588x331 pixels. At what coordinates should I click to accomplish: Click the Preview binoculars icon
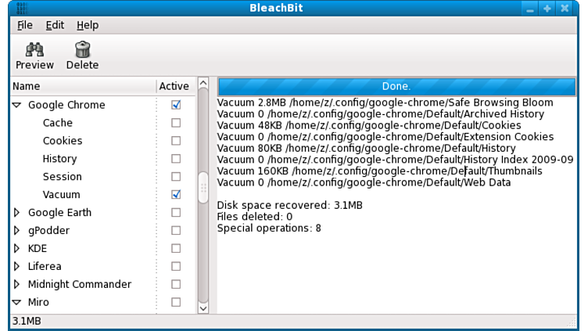[x=34, y=50]
